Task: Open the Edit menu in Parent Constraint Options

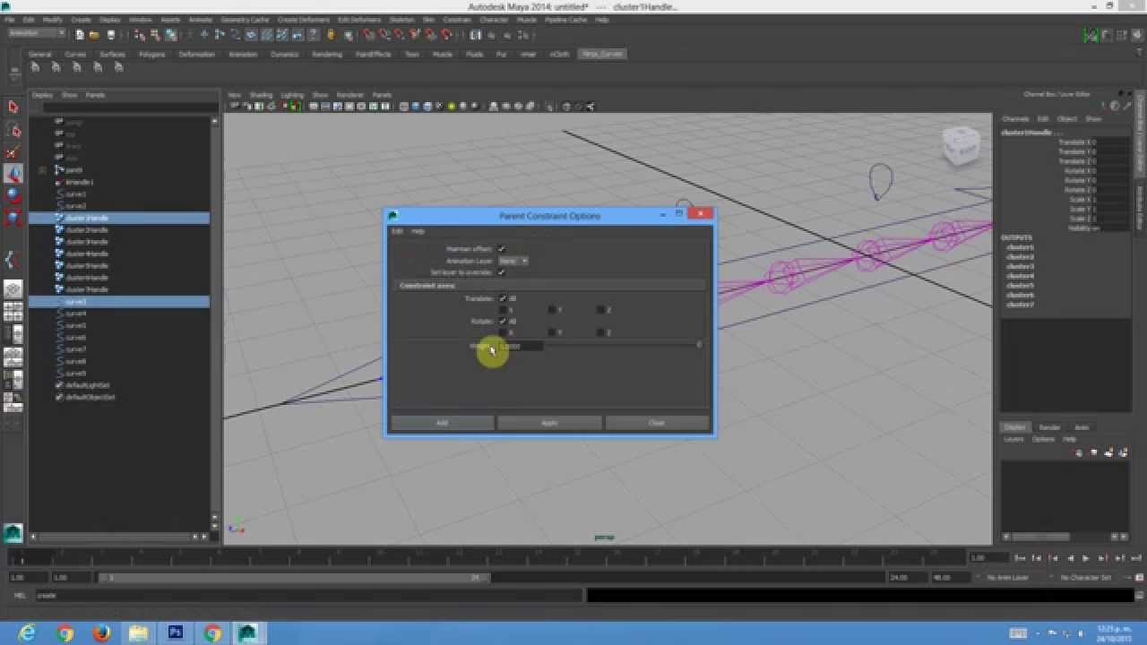Action: pos(397,231)
